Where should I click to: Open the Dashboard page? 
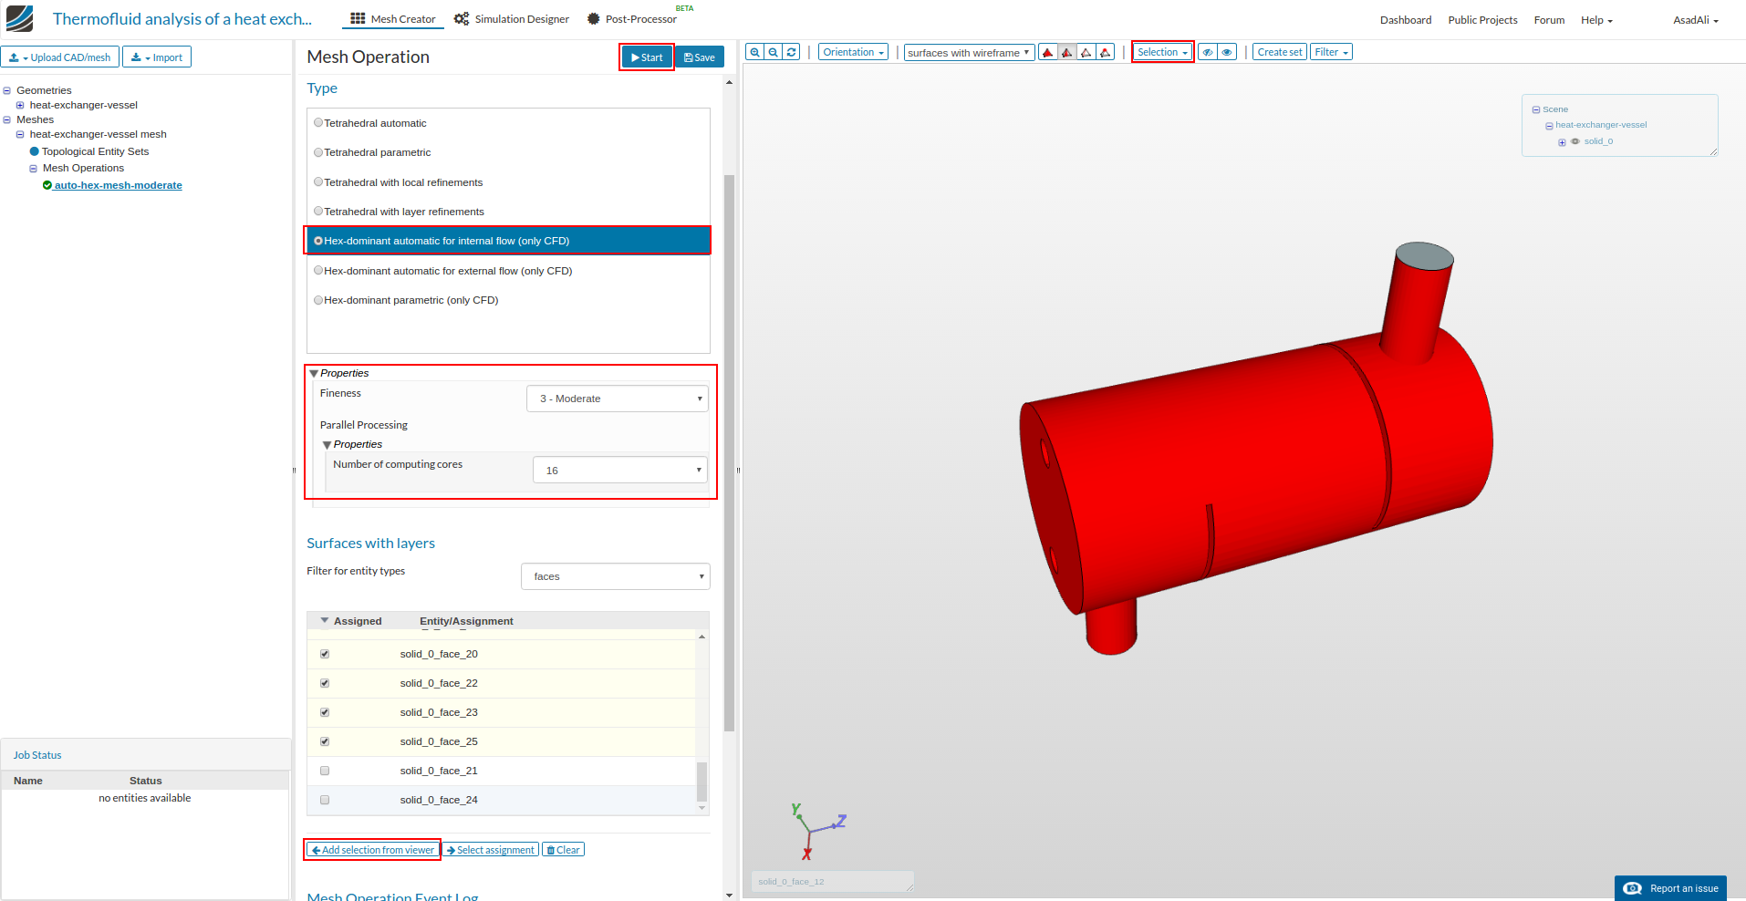point(1406,20)
